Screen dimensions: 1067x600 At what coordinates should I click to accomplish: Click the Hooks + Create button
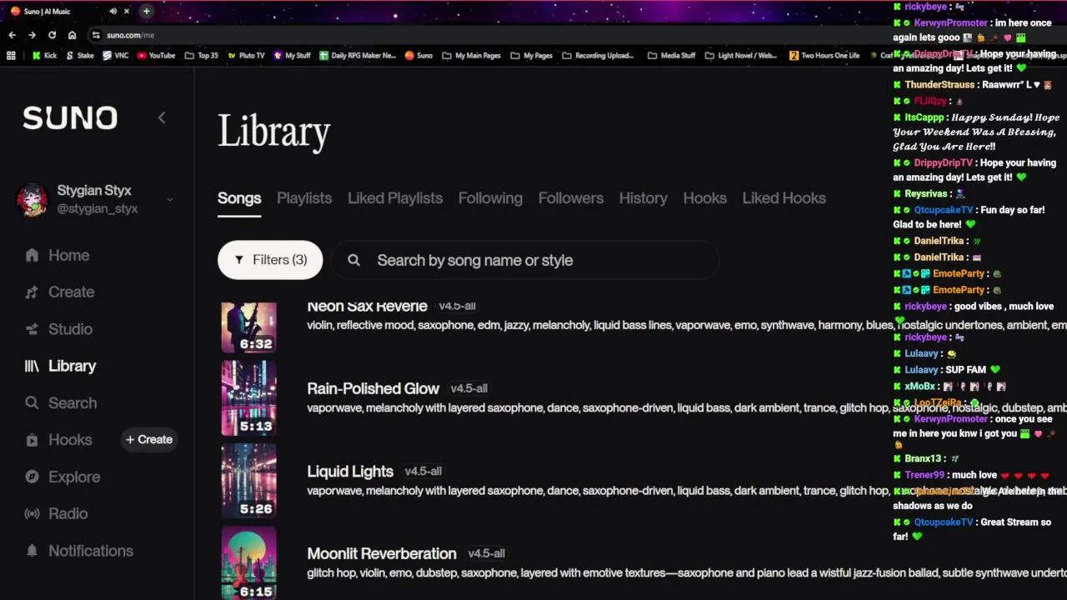click(x=149, y=439)
